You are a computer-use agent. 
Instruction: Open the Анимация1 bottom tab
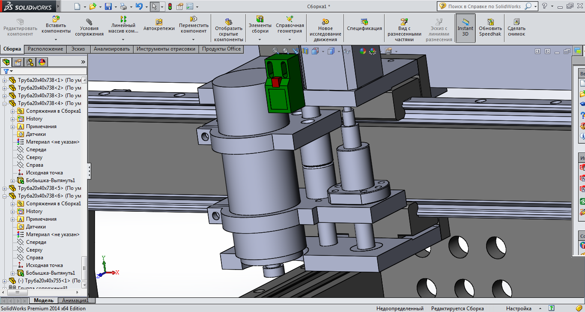click(x=75, y=300)
